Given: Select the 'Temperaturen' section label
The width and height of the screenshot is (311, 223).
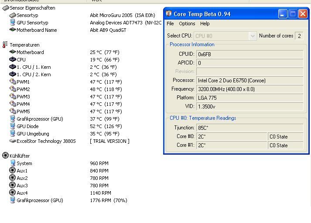Looking at the screenshot, I should (24, 45).
